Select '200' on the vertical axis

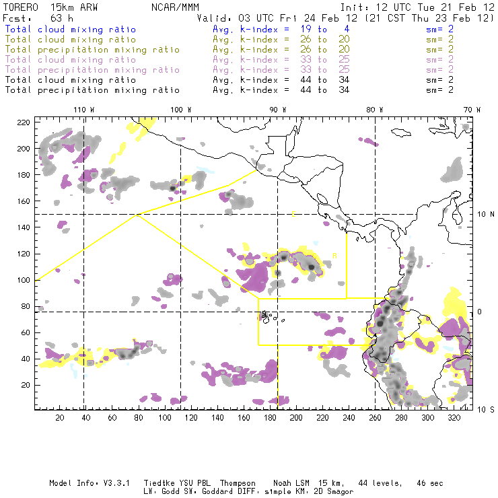pos(24,149)
